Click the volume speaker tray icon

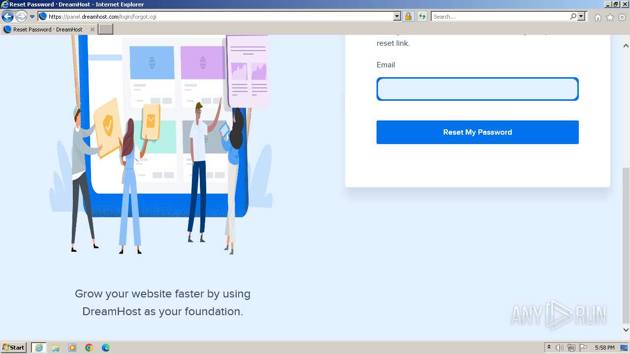pos(560,348)
